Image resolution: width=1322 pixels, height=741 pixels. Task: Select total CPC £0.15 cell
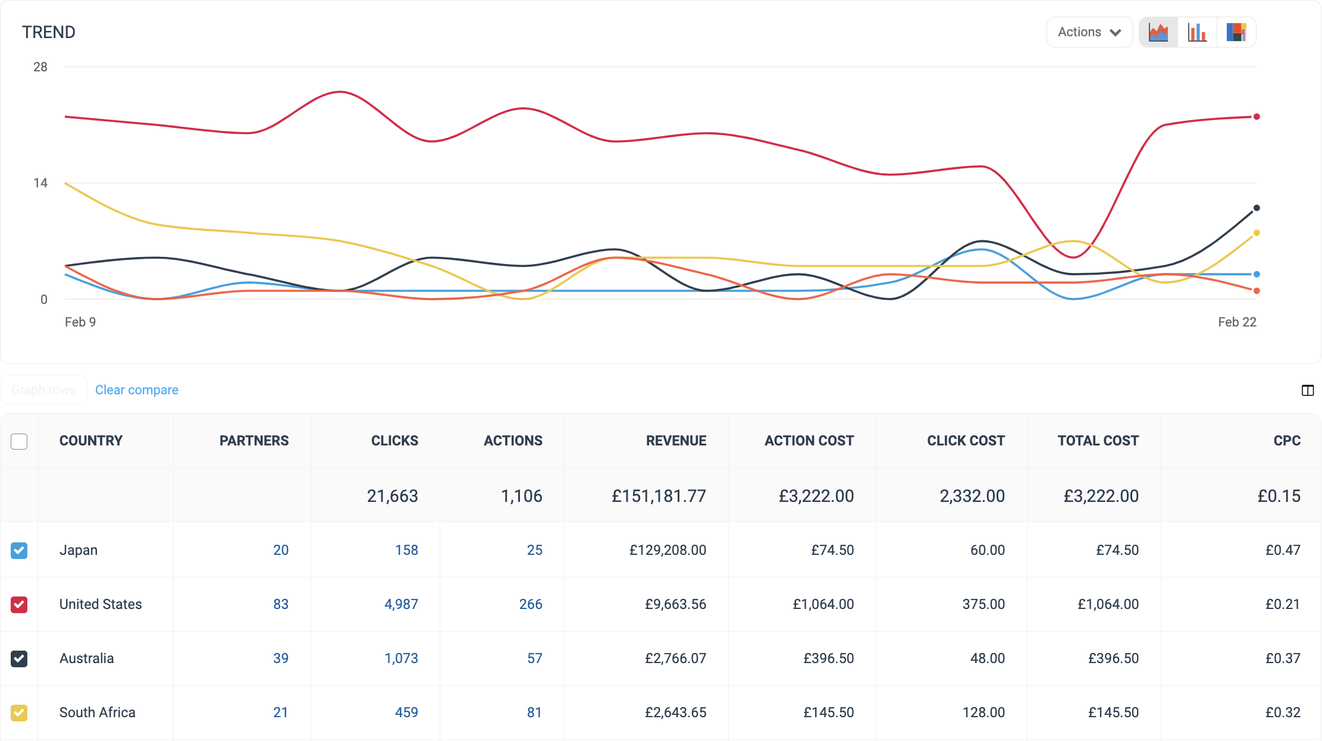pos(1240,495)
